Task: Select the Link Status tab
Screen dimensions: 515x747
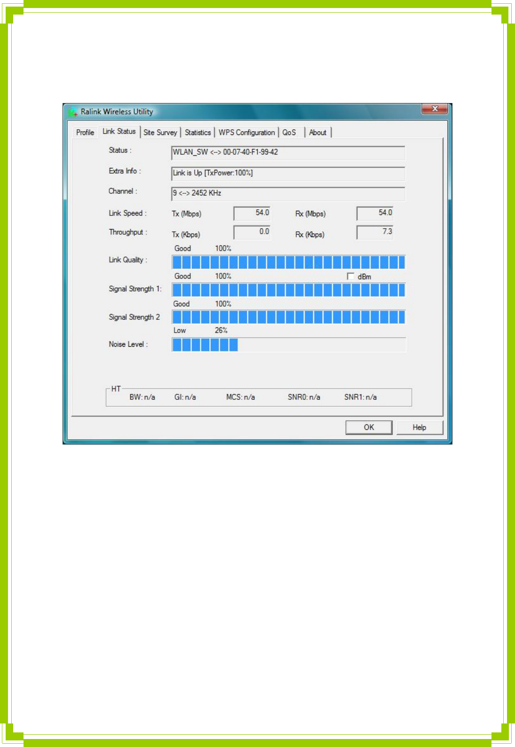Action: [119, 131]
